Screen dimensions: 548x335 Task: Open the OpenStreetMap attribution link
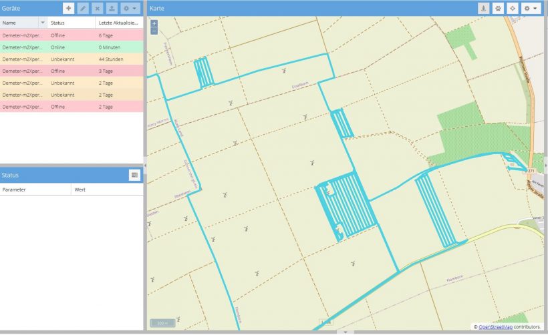point(495,327)
